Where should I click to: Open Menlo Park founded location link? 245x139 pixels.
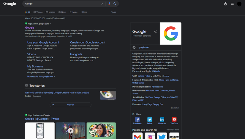[164, 80]
